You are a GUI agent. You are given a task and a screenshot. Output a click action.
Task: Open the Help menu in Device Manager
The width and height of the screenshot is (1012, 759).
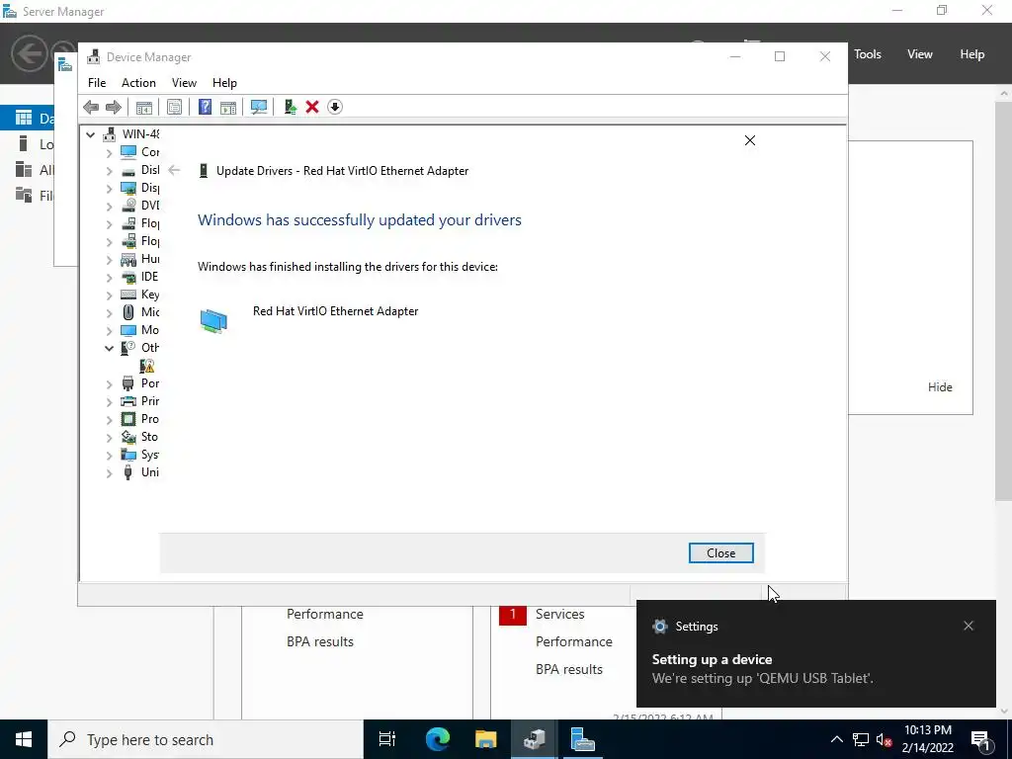(224, 83)
